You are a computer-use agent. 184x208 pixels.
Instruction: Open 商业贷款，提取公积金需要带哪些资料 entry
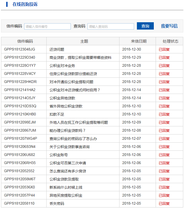coord(80,58)
